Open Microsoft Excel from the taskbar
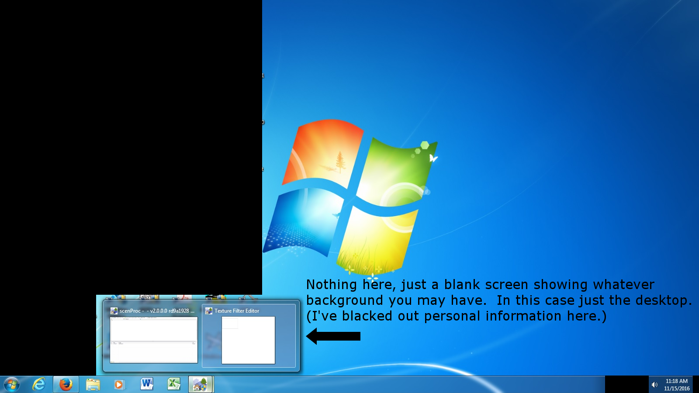 pos(174,384)
